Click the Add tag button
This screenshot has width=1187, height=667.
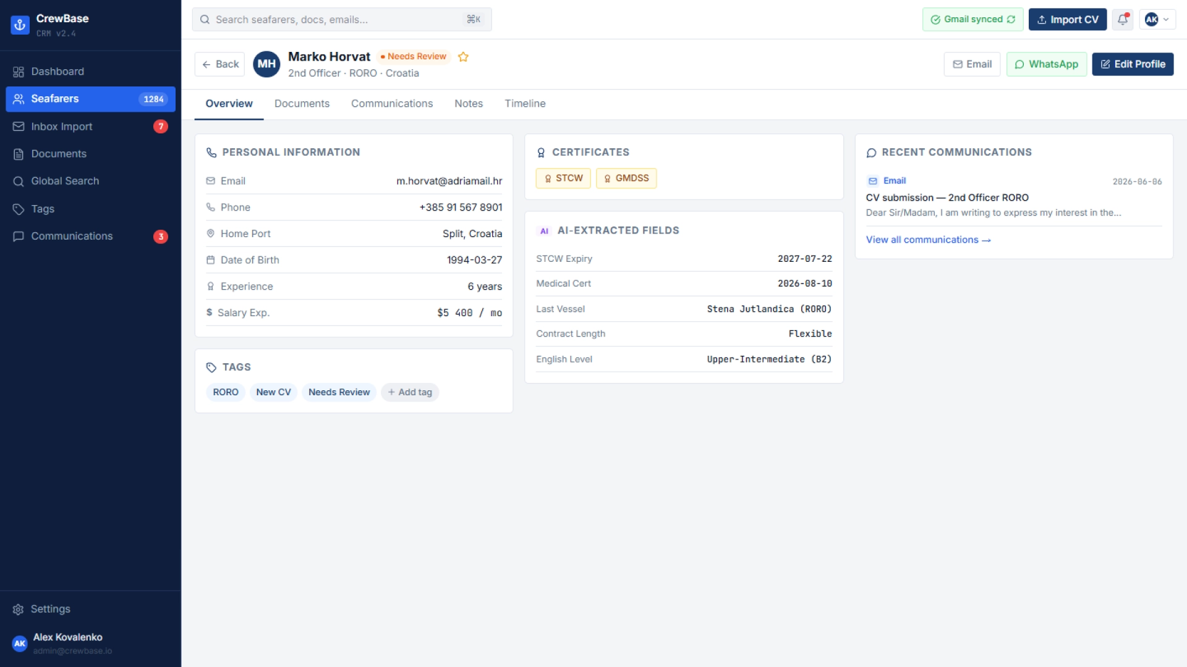410,392
